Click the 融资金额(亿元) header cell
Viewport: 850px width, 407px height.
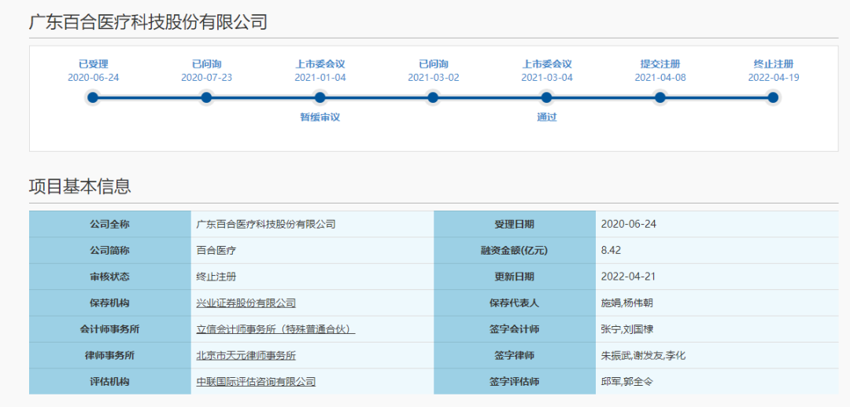515,251
